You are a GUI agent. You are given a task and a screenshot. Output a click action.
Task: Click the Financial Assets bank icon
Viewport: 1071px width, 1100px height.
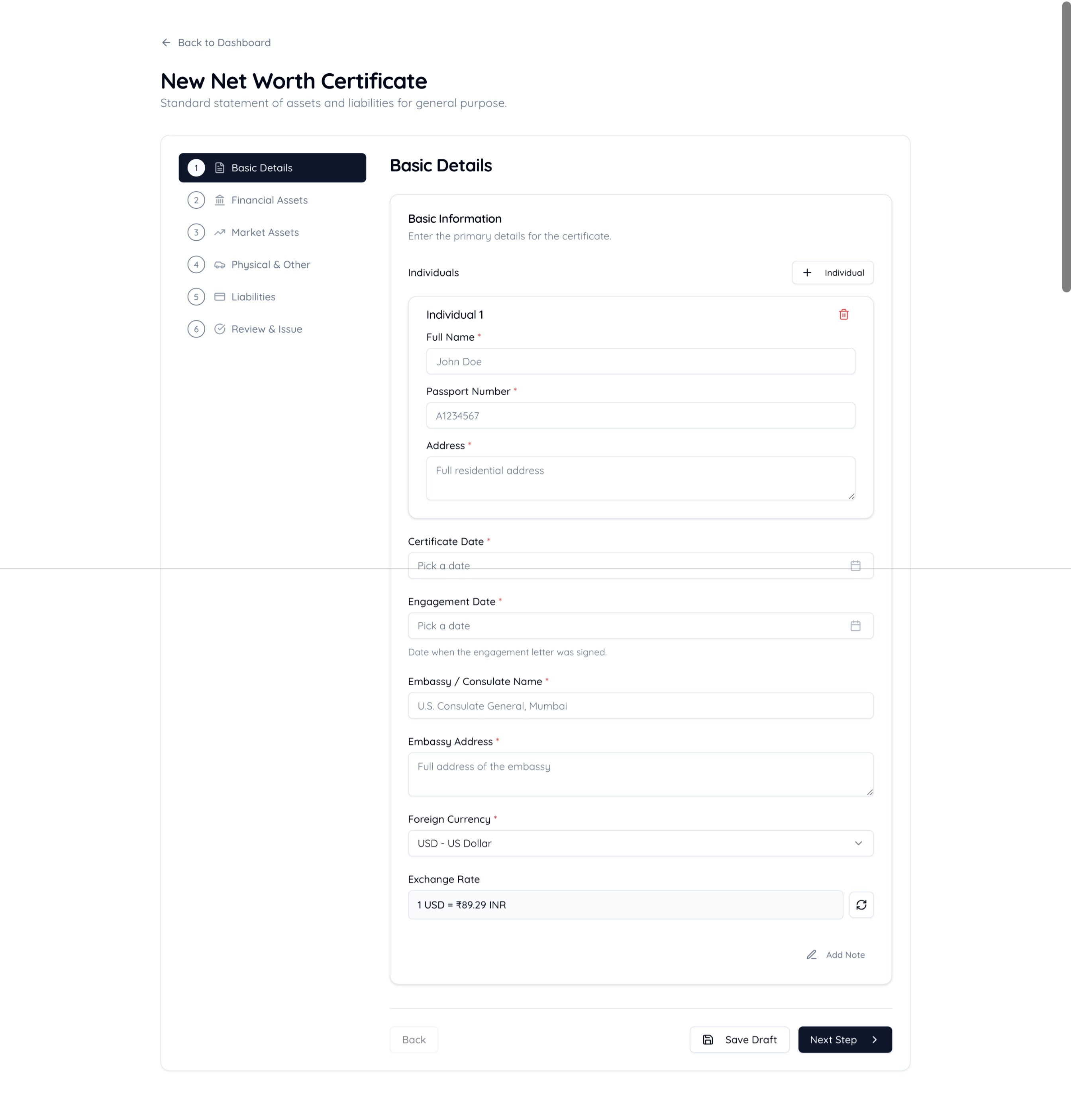(x=220, y=200)
